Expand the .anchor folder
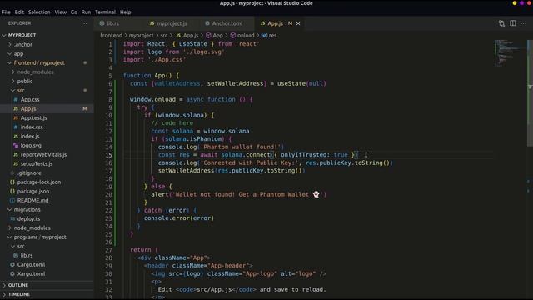This screenshot has height=300, width=533. [x=23, y=44]
